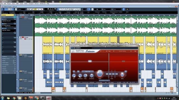
Task: Select the Object Selection arrow tool
Action: pyautogui.click(x=58, y=9)
